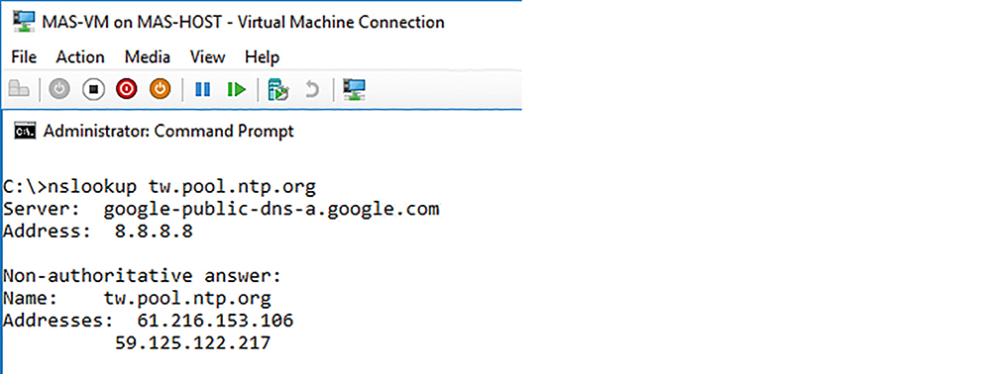Open the Media menu
This screenshot has width=991, height=374.
click(x=148, y=57)
